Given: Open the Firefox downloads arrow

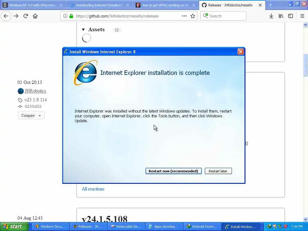Looking at the screenshot, I should point(271,16).
